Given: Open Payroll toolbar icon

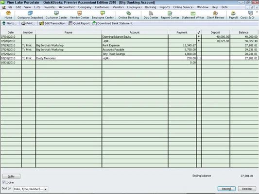Looking at the screenshot, I should [x=233, y=15].
